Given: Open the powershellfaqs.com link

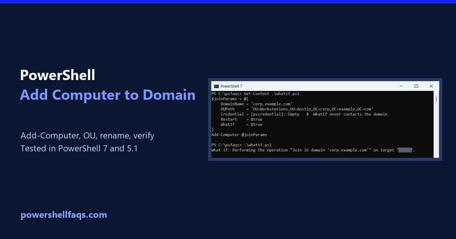Looking at the screenshot, I should pyautogui.click(x=64, y=215).
